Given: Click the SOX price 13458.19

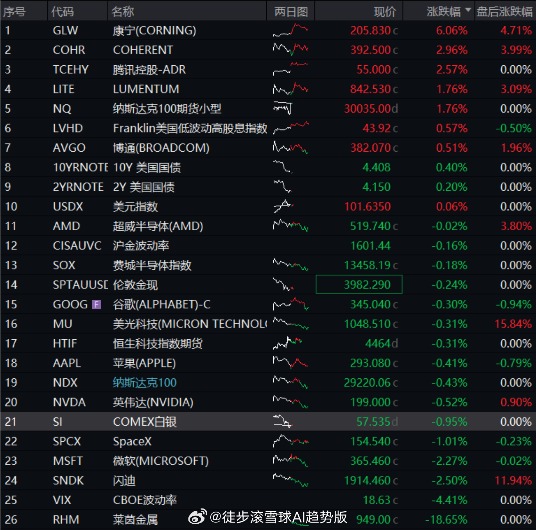Looking at the screenshot, I should coord(367,265).
